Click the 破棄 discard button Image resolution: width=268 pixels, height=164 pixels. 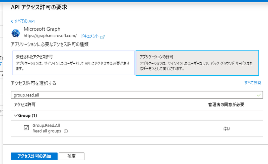(72, 156)
